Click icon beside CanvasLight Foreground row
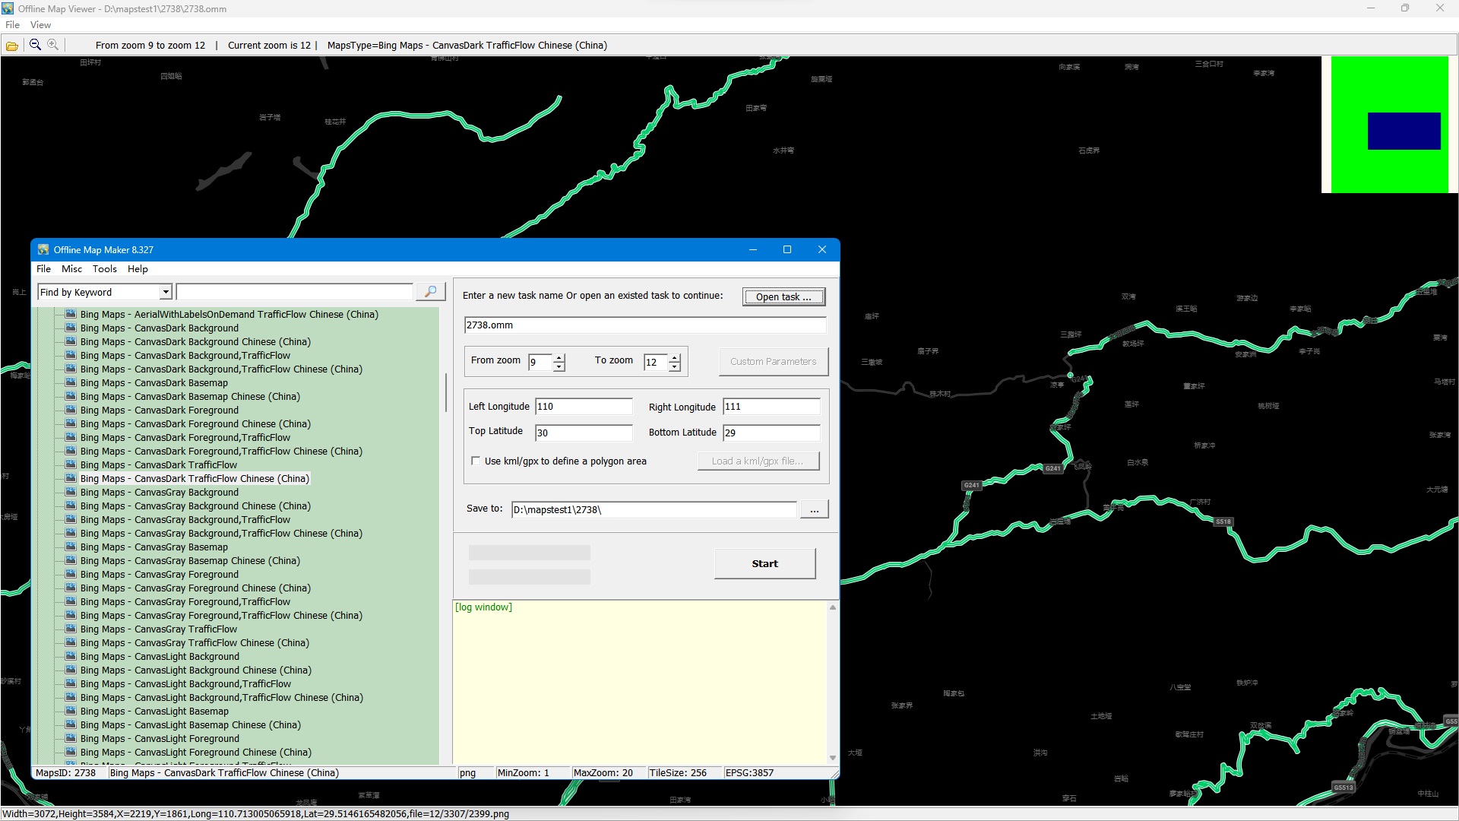1459x821 pixels. [x=71, y=738]
